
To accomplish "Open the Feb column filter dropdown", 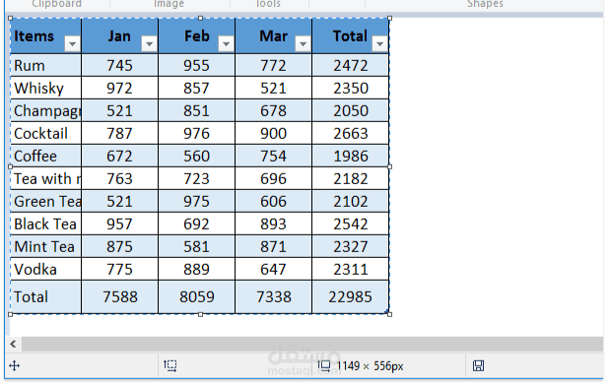I will tap(226, 44).
